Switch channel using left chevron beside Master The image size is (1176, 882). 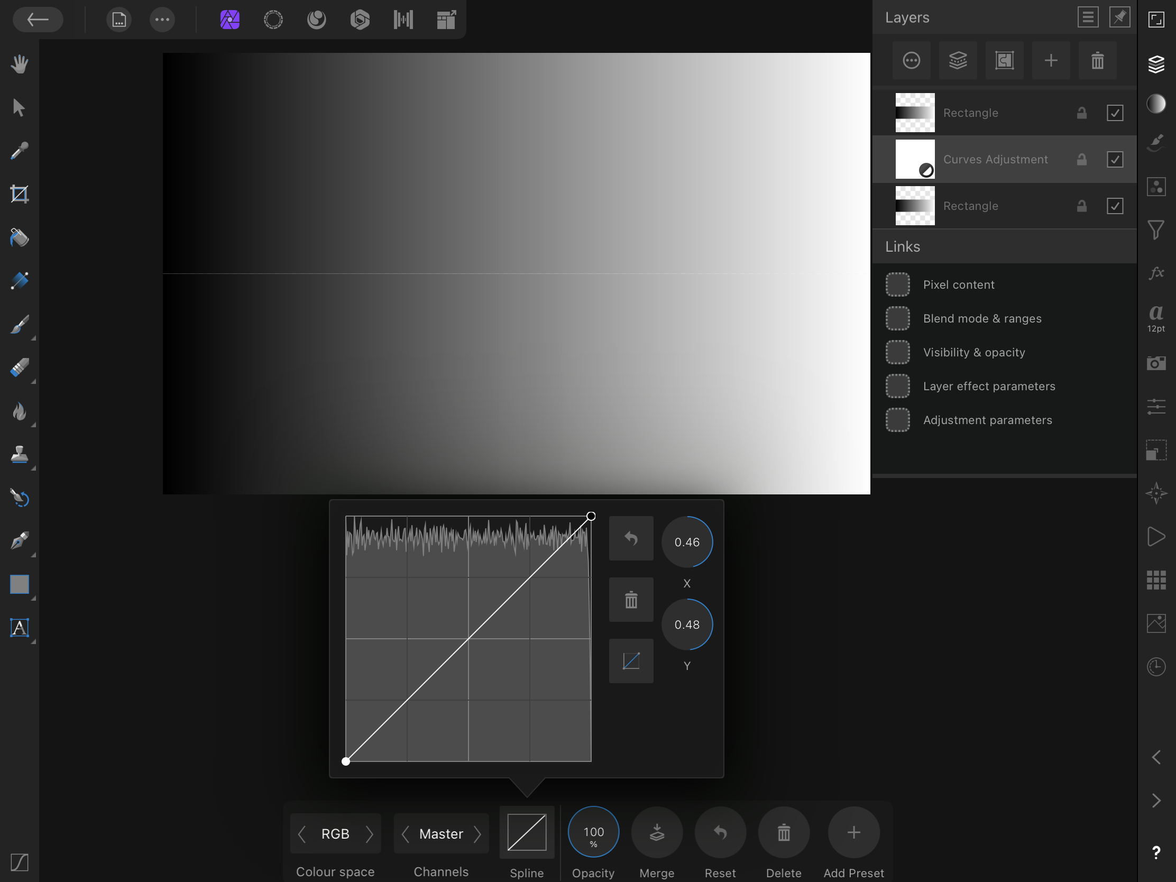[406, 834]
